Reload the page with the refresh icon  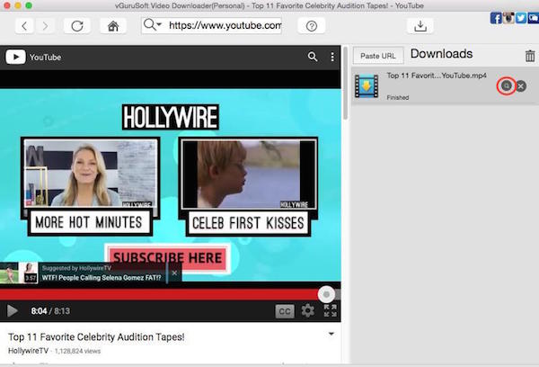[77, 26]
